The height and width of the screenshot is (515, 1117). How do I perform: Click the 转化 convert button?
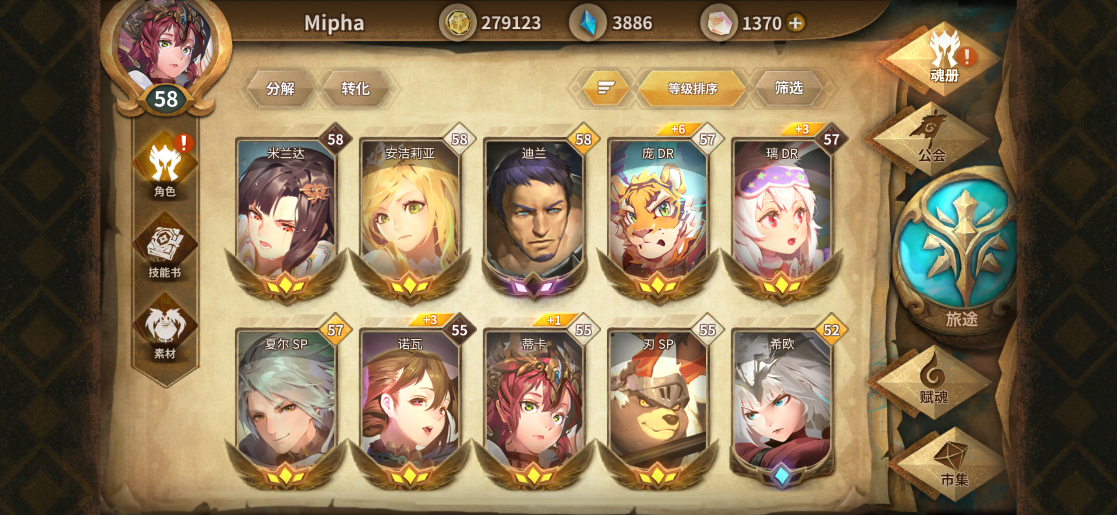[x=355, y=89]
